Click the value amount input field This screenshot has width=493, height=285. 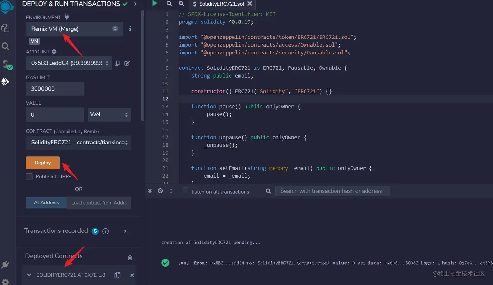55,114
